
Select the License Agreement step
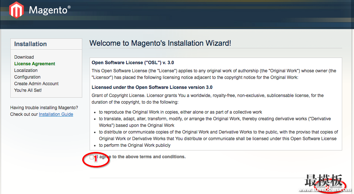coord(35,64)
